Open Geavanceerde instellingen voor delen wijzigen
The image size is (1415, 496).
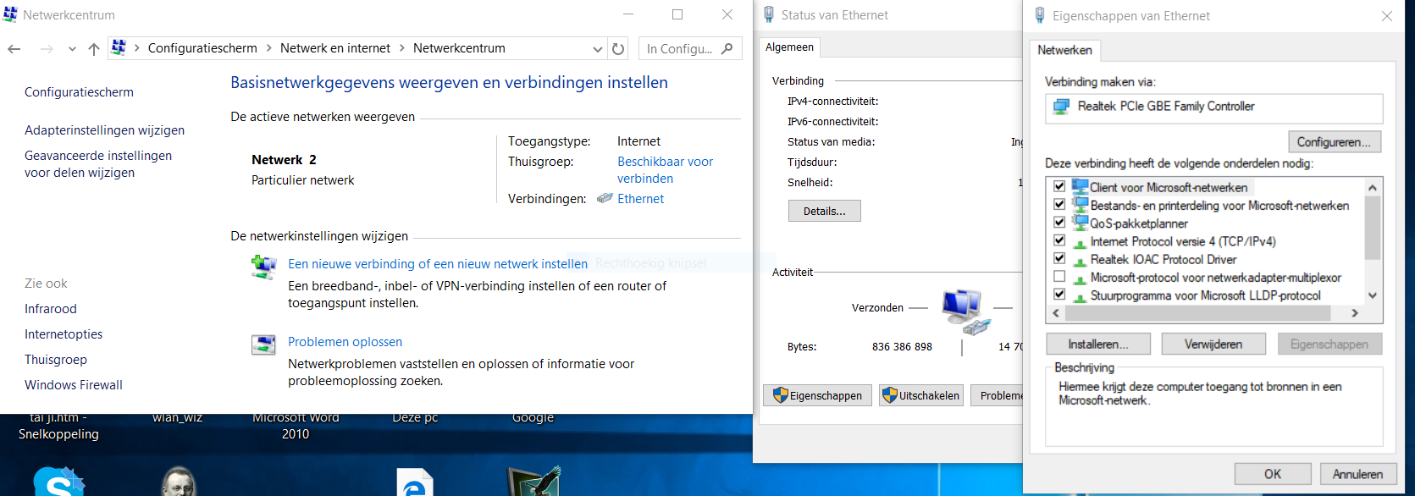coord(98,164)
